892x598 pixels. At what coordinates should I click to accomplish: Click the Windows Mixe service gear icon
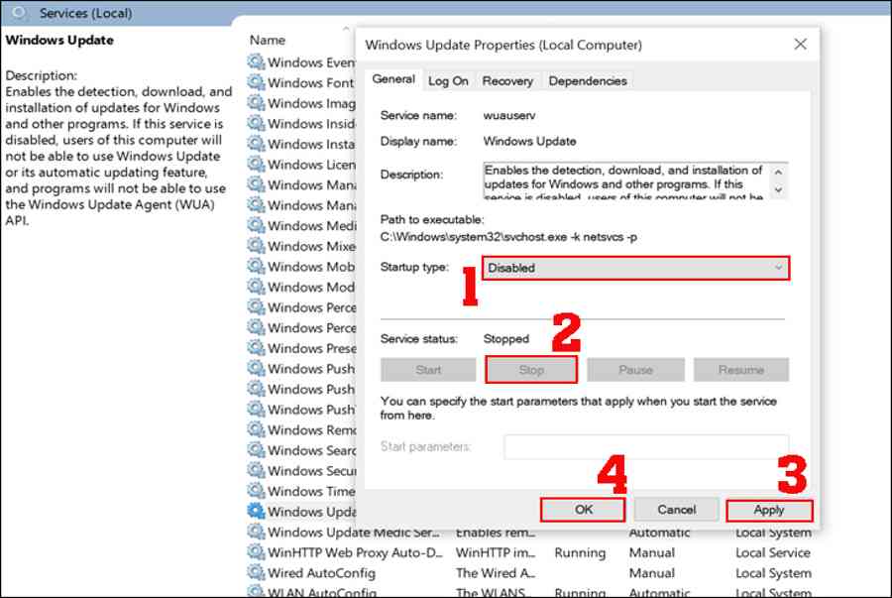coord(256,246)
